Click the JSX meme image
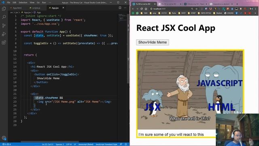This screenshot has height=146, width=259. 190,90
